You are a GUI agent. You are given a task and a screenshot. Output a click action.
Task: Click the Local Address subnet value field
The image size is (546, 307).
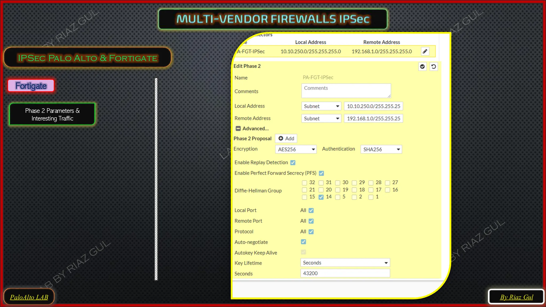[x=373, y=106]
